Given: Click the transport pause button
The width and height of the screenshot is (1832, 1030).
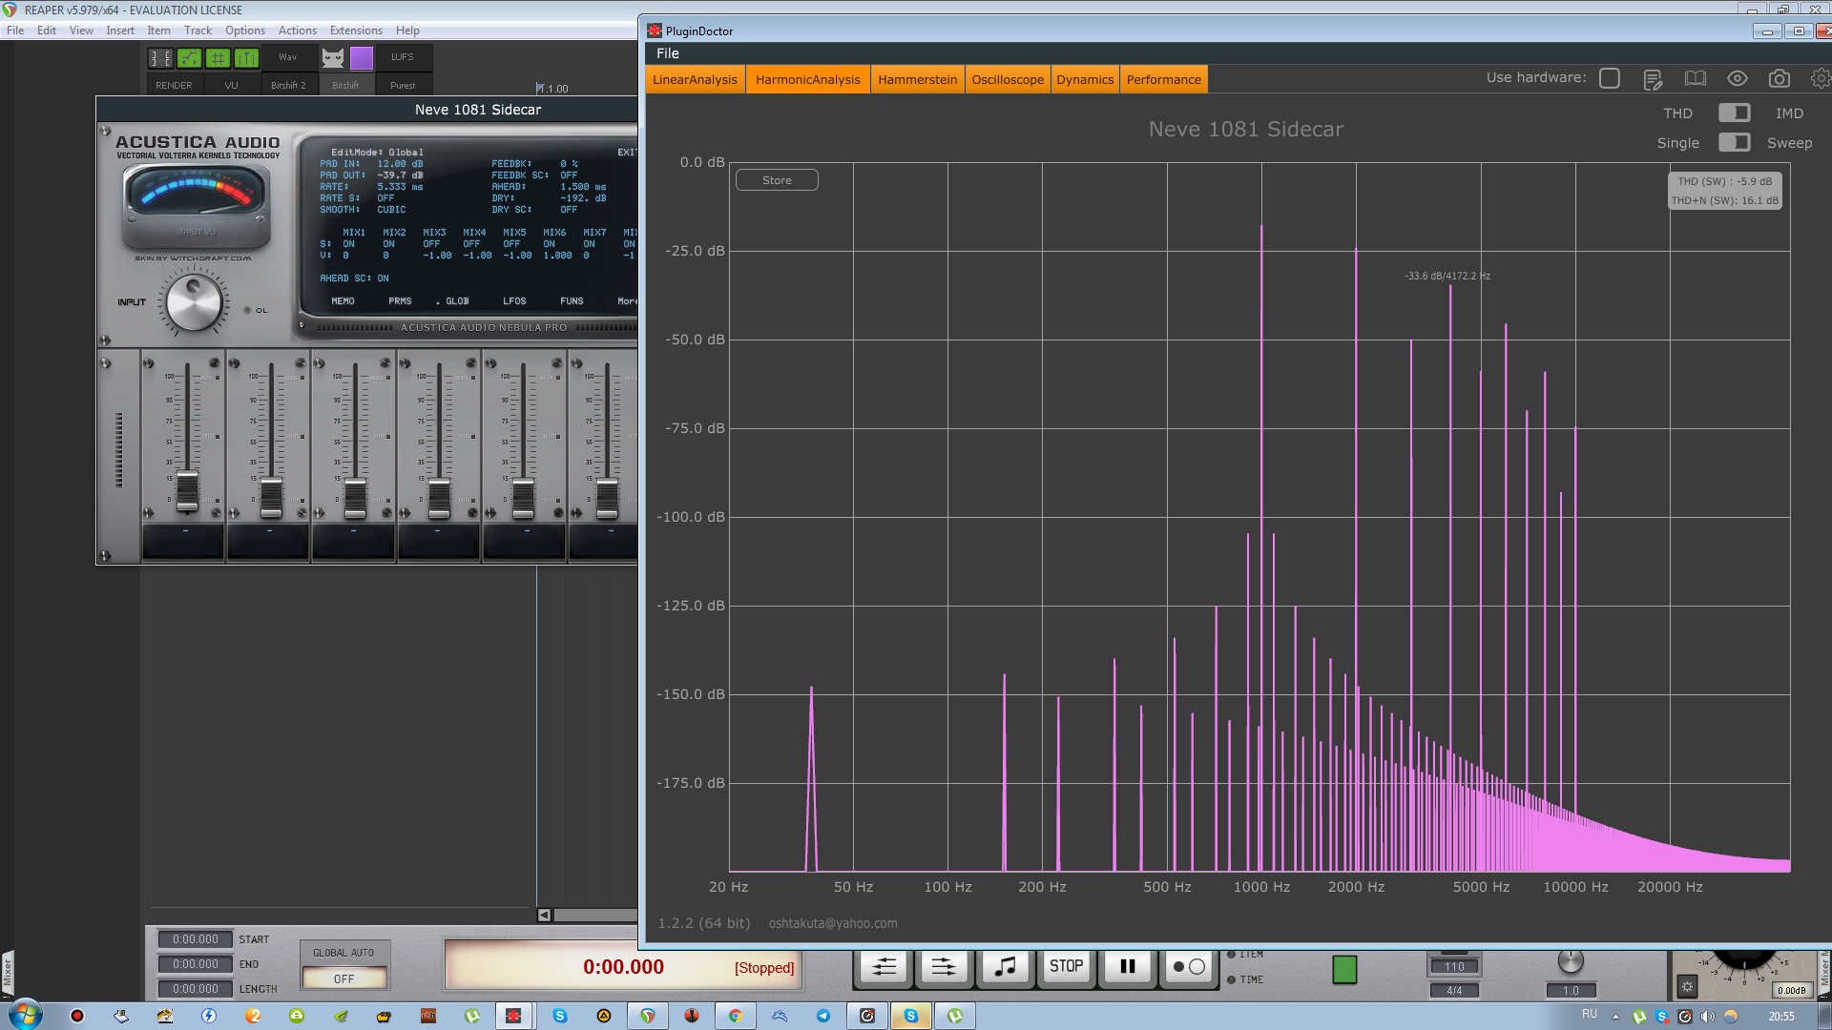Looking at the screenshot, I should (x=1127, y=967).
